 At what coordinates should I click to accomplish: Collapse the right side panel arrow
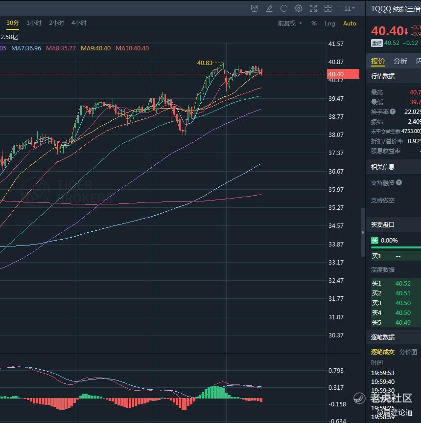[363, 232]
